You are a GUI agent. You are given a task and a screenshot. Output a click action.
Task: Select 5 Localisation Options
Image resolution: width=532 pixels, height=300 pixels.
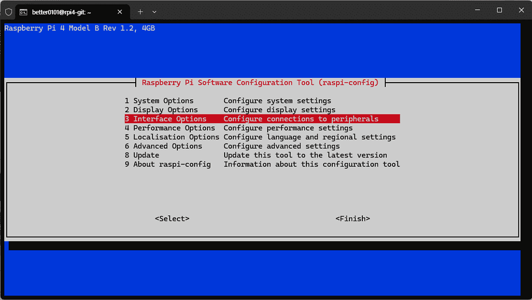(172, 137)
